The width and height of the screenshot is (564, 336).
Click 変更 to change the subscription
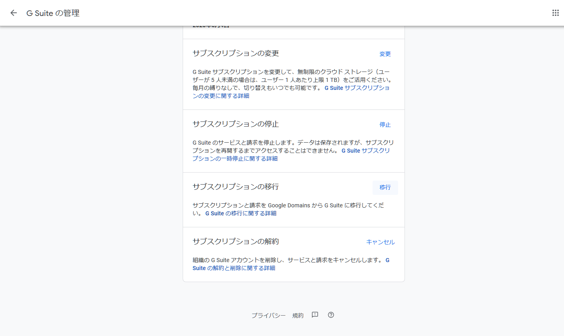[x=385, y=54]
